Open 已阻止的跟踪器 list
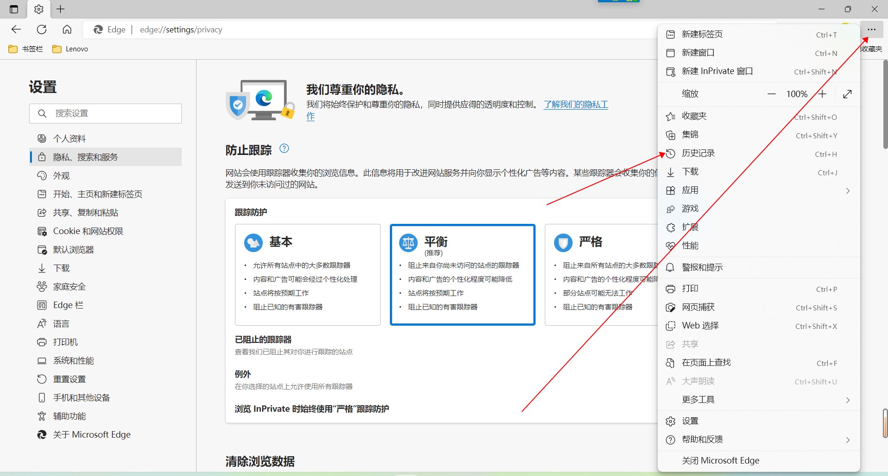The width and height of the screenshot is (888, 476). pos(263,340)
